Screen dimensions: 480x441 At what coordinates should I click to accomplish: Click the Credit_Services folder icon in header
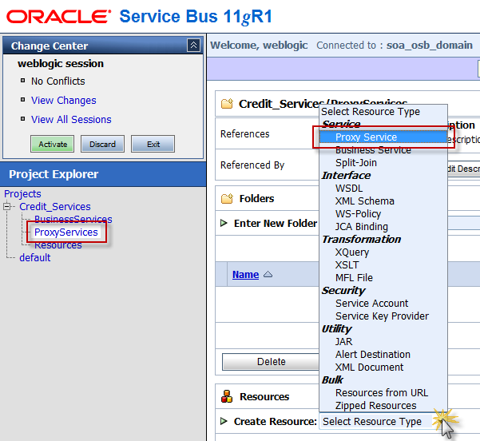coord(227,104)
